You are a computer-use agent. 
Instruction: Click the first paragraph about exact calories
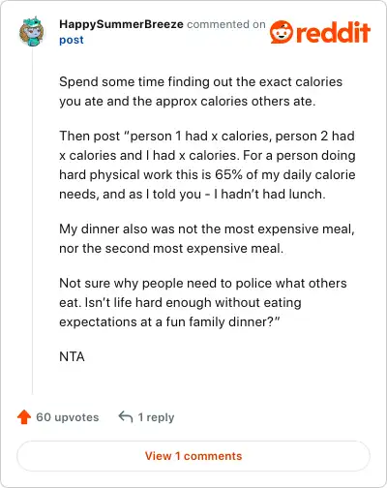[x=200, y=91]
